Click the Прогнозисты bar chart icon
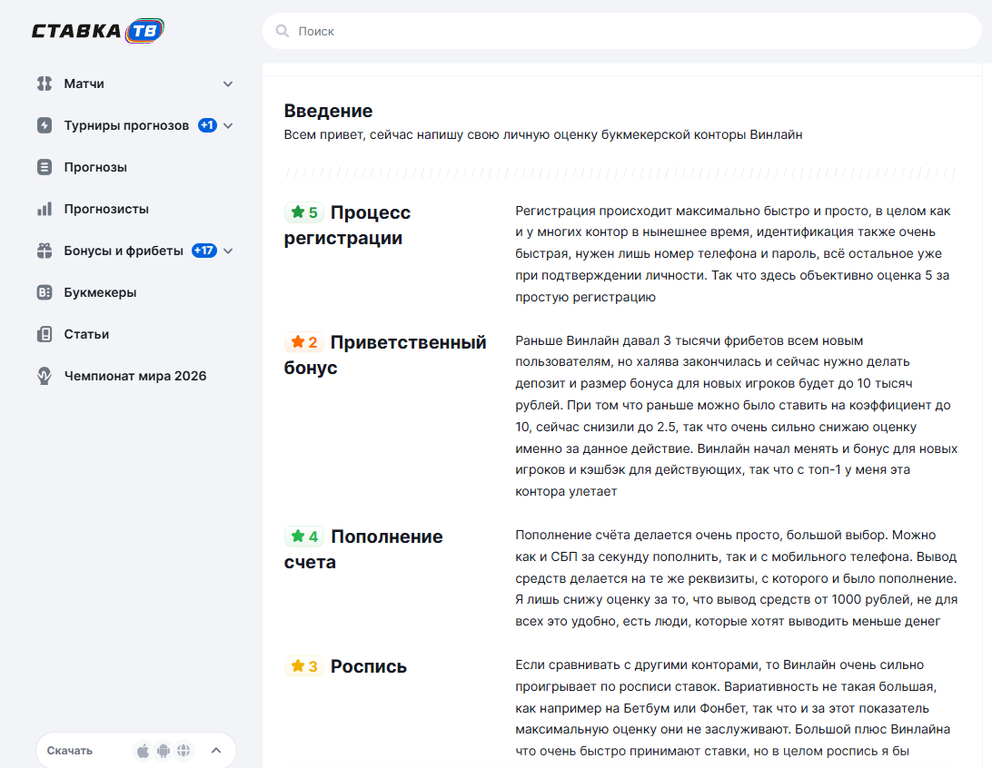Image resolution: width=992 pixels, height=768 pixels. [x=45, y=209]
